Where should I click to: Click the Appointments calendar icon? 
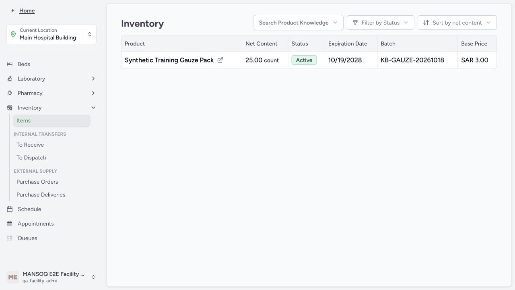pyautogui.click(x=10, y=224)
